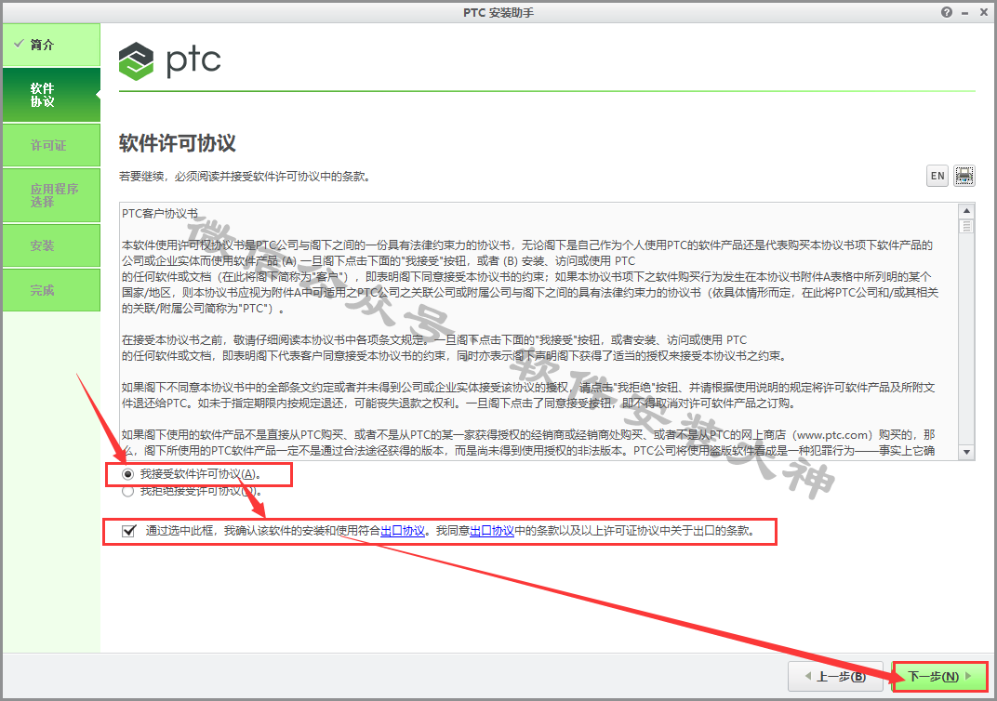Click the license text scrollbar thumb

click(966, 226)
